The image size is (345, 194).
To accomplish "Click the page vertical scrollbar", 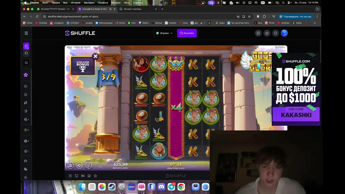I will (x=320, y=51).
